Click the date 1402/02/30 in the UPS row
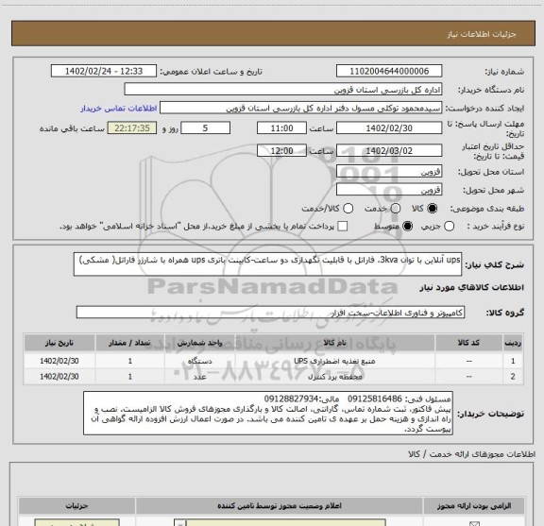The height and width of the screenshot is (526, 544). (59, 361)
